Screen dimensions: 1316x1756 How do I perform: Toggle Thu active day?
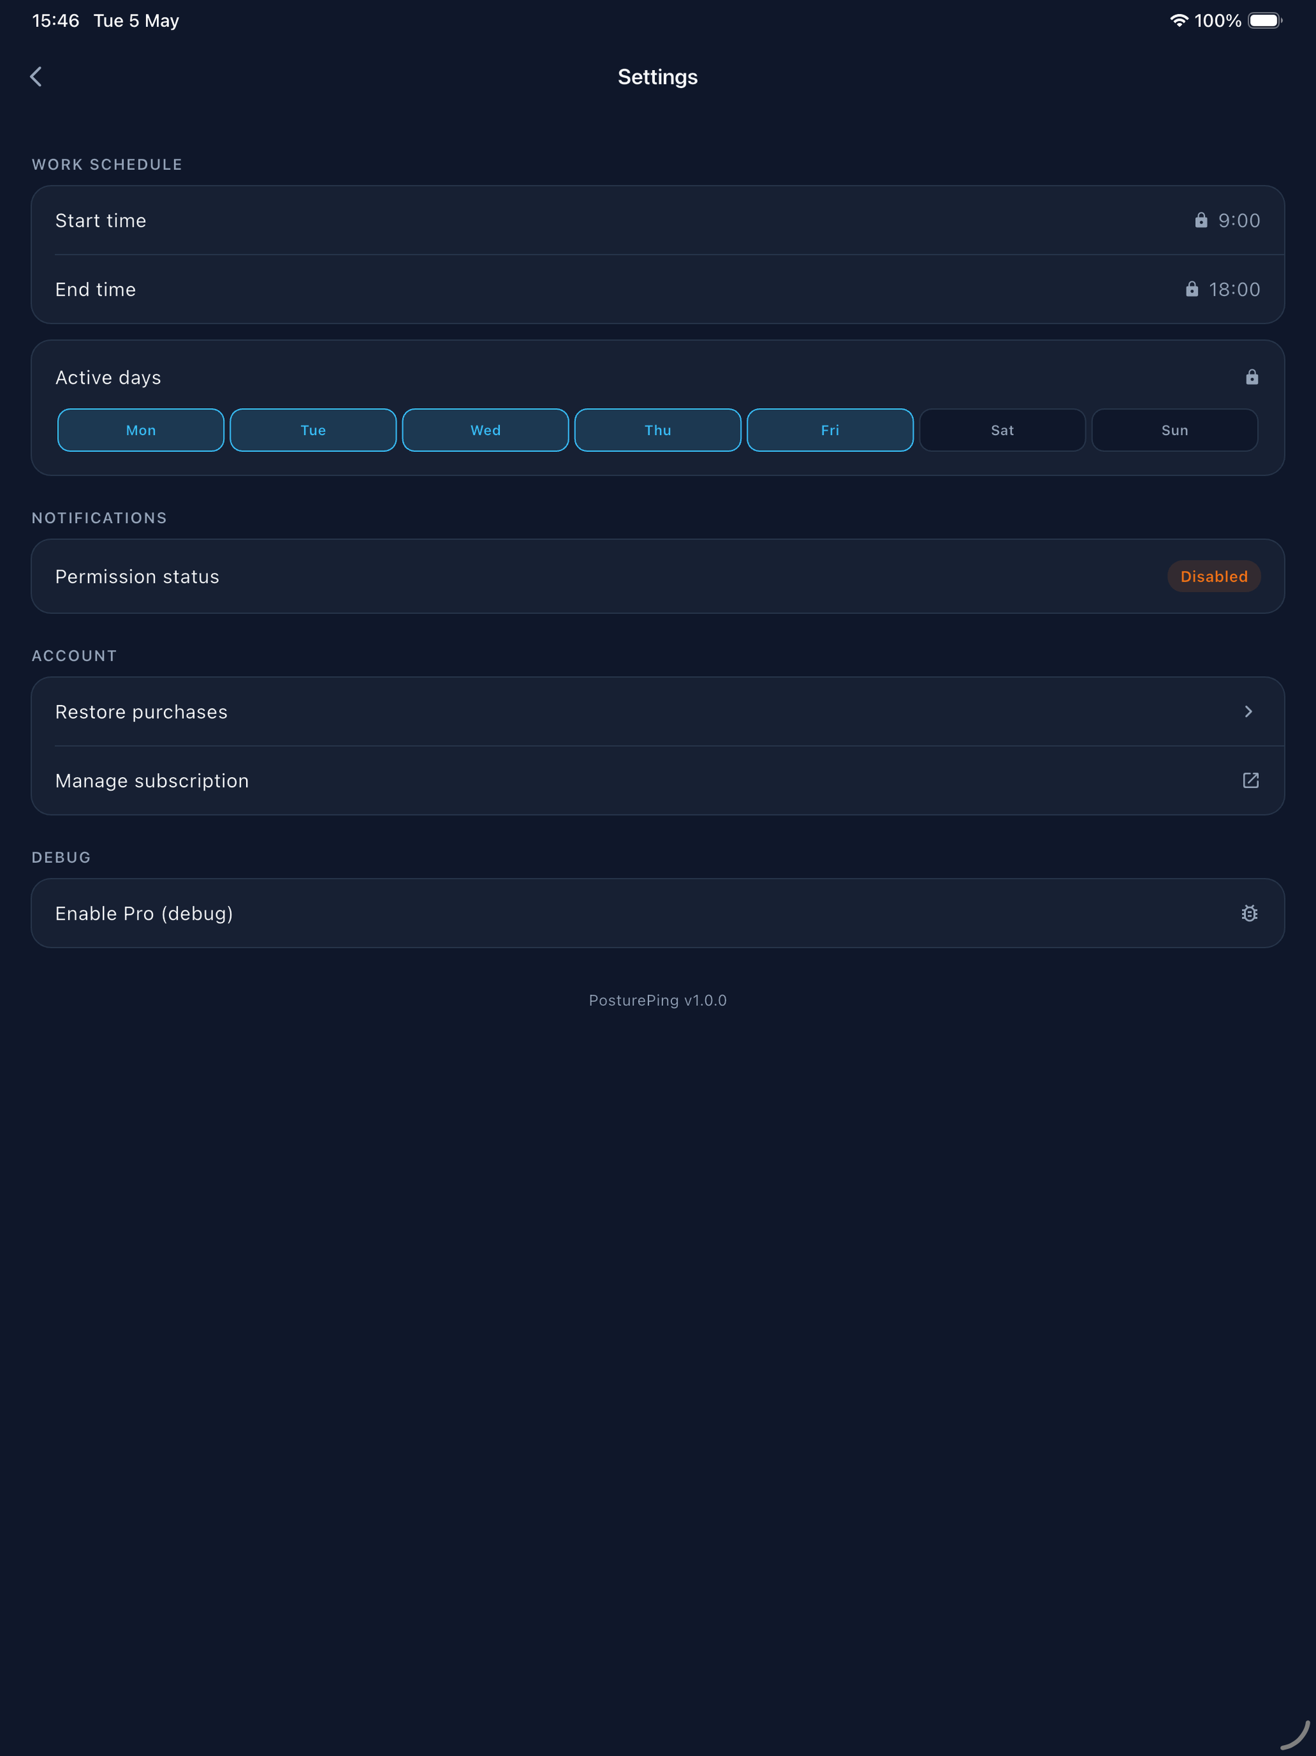657,430
